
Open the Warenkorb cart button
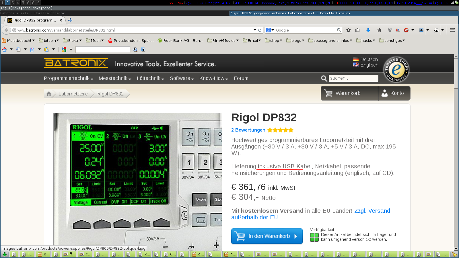[349, 93]
